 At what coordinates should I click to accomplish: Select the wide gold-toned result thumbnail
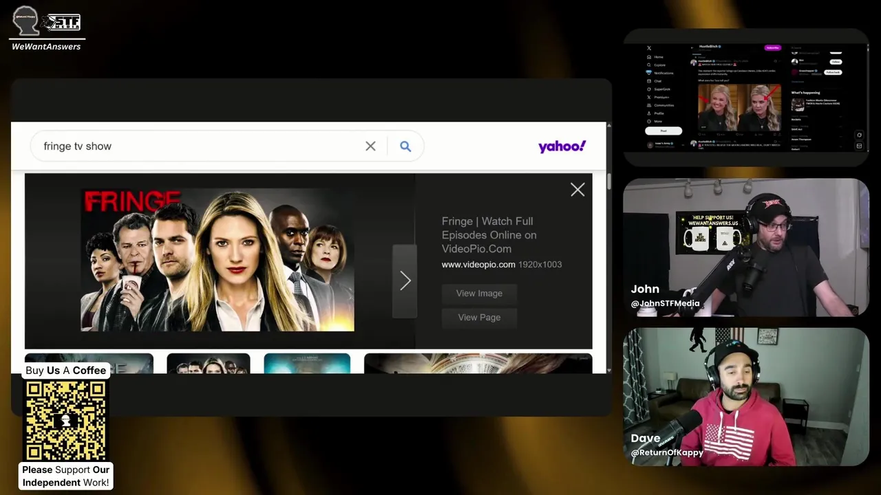[478, 363]
